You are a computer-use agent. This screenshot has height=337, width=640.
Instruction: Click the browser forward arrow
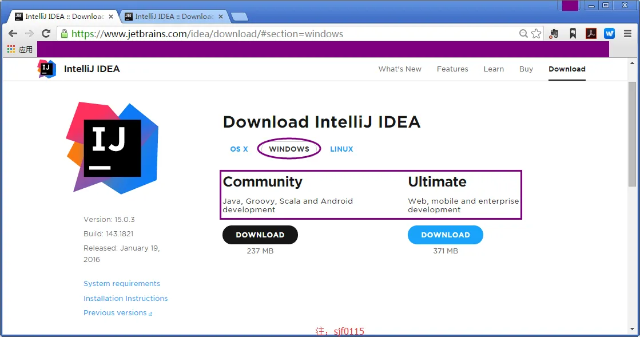coord(29,34)
